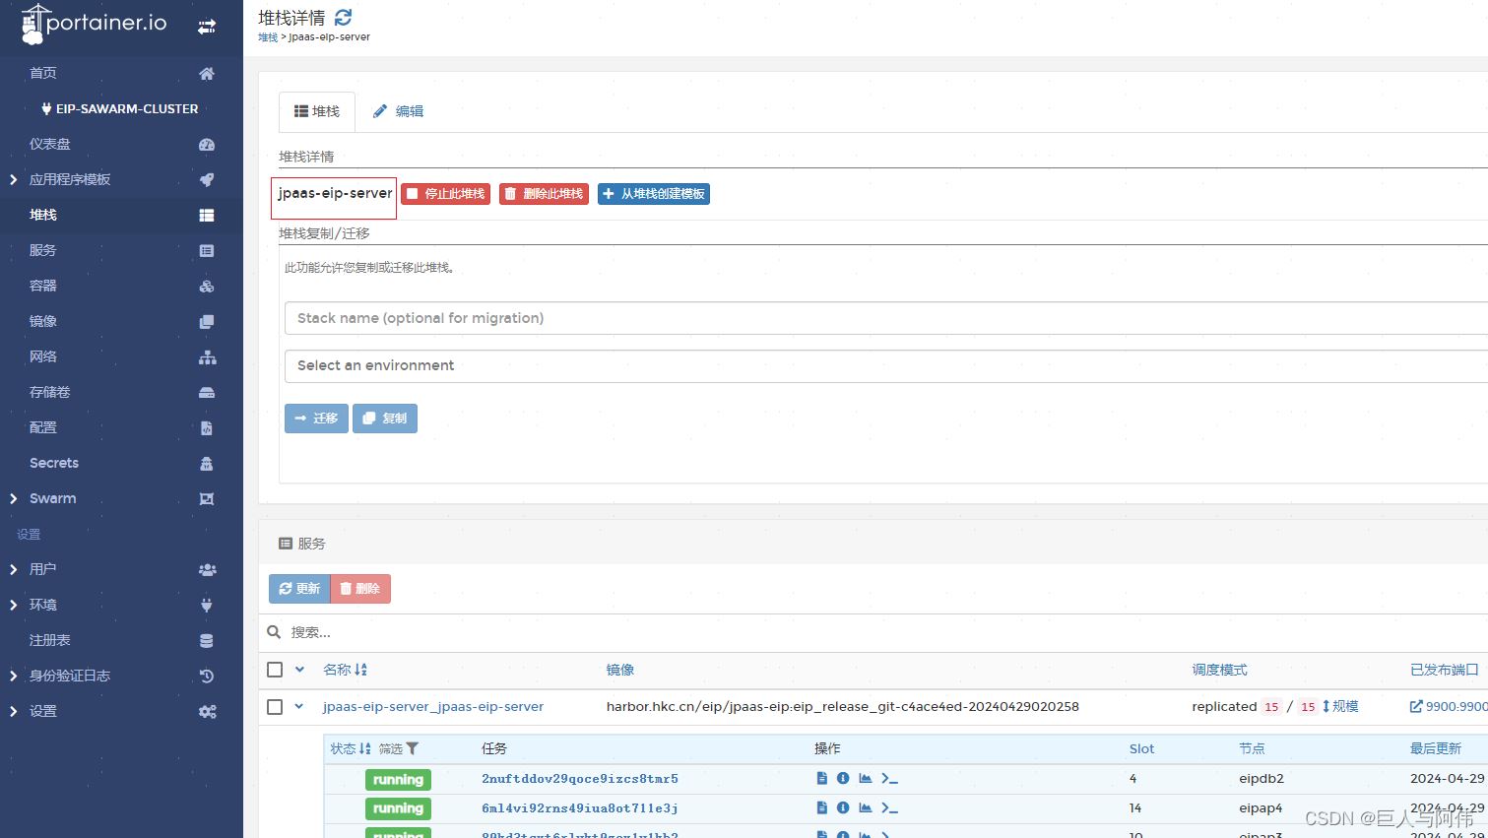Screen dimensions: 1488x838
Task: Click the volumes drive icon beside 存储卷
Action: click(x=207, y=393)
